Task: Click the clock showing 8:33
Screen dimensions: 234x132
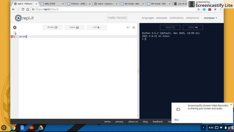Action: (x=211, y=128)
